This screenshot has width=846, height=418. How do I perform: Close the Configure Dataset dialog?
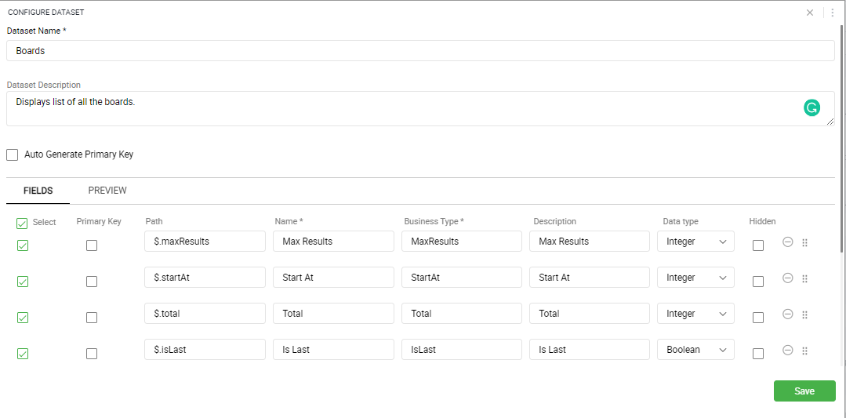coord(810,13)
